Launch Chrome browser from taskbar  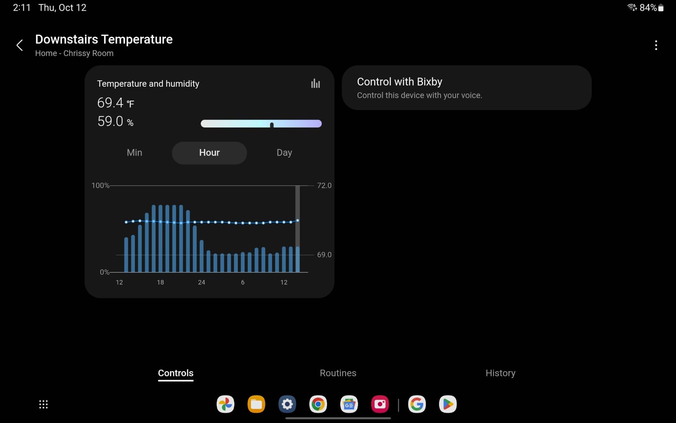[318, 404]
